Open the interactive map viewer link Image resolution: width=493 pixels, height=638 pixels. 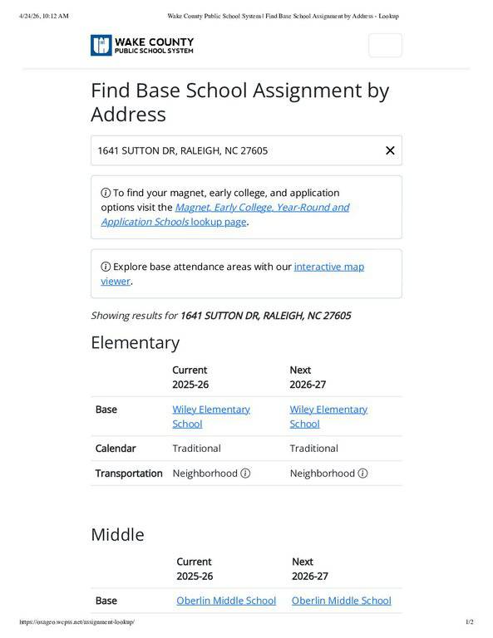pyautogui.click(x=233, y=274)
